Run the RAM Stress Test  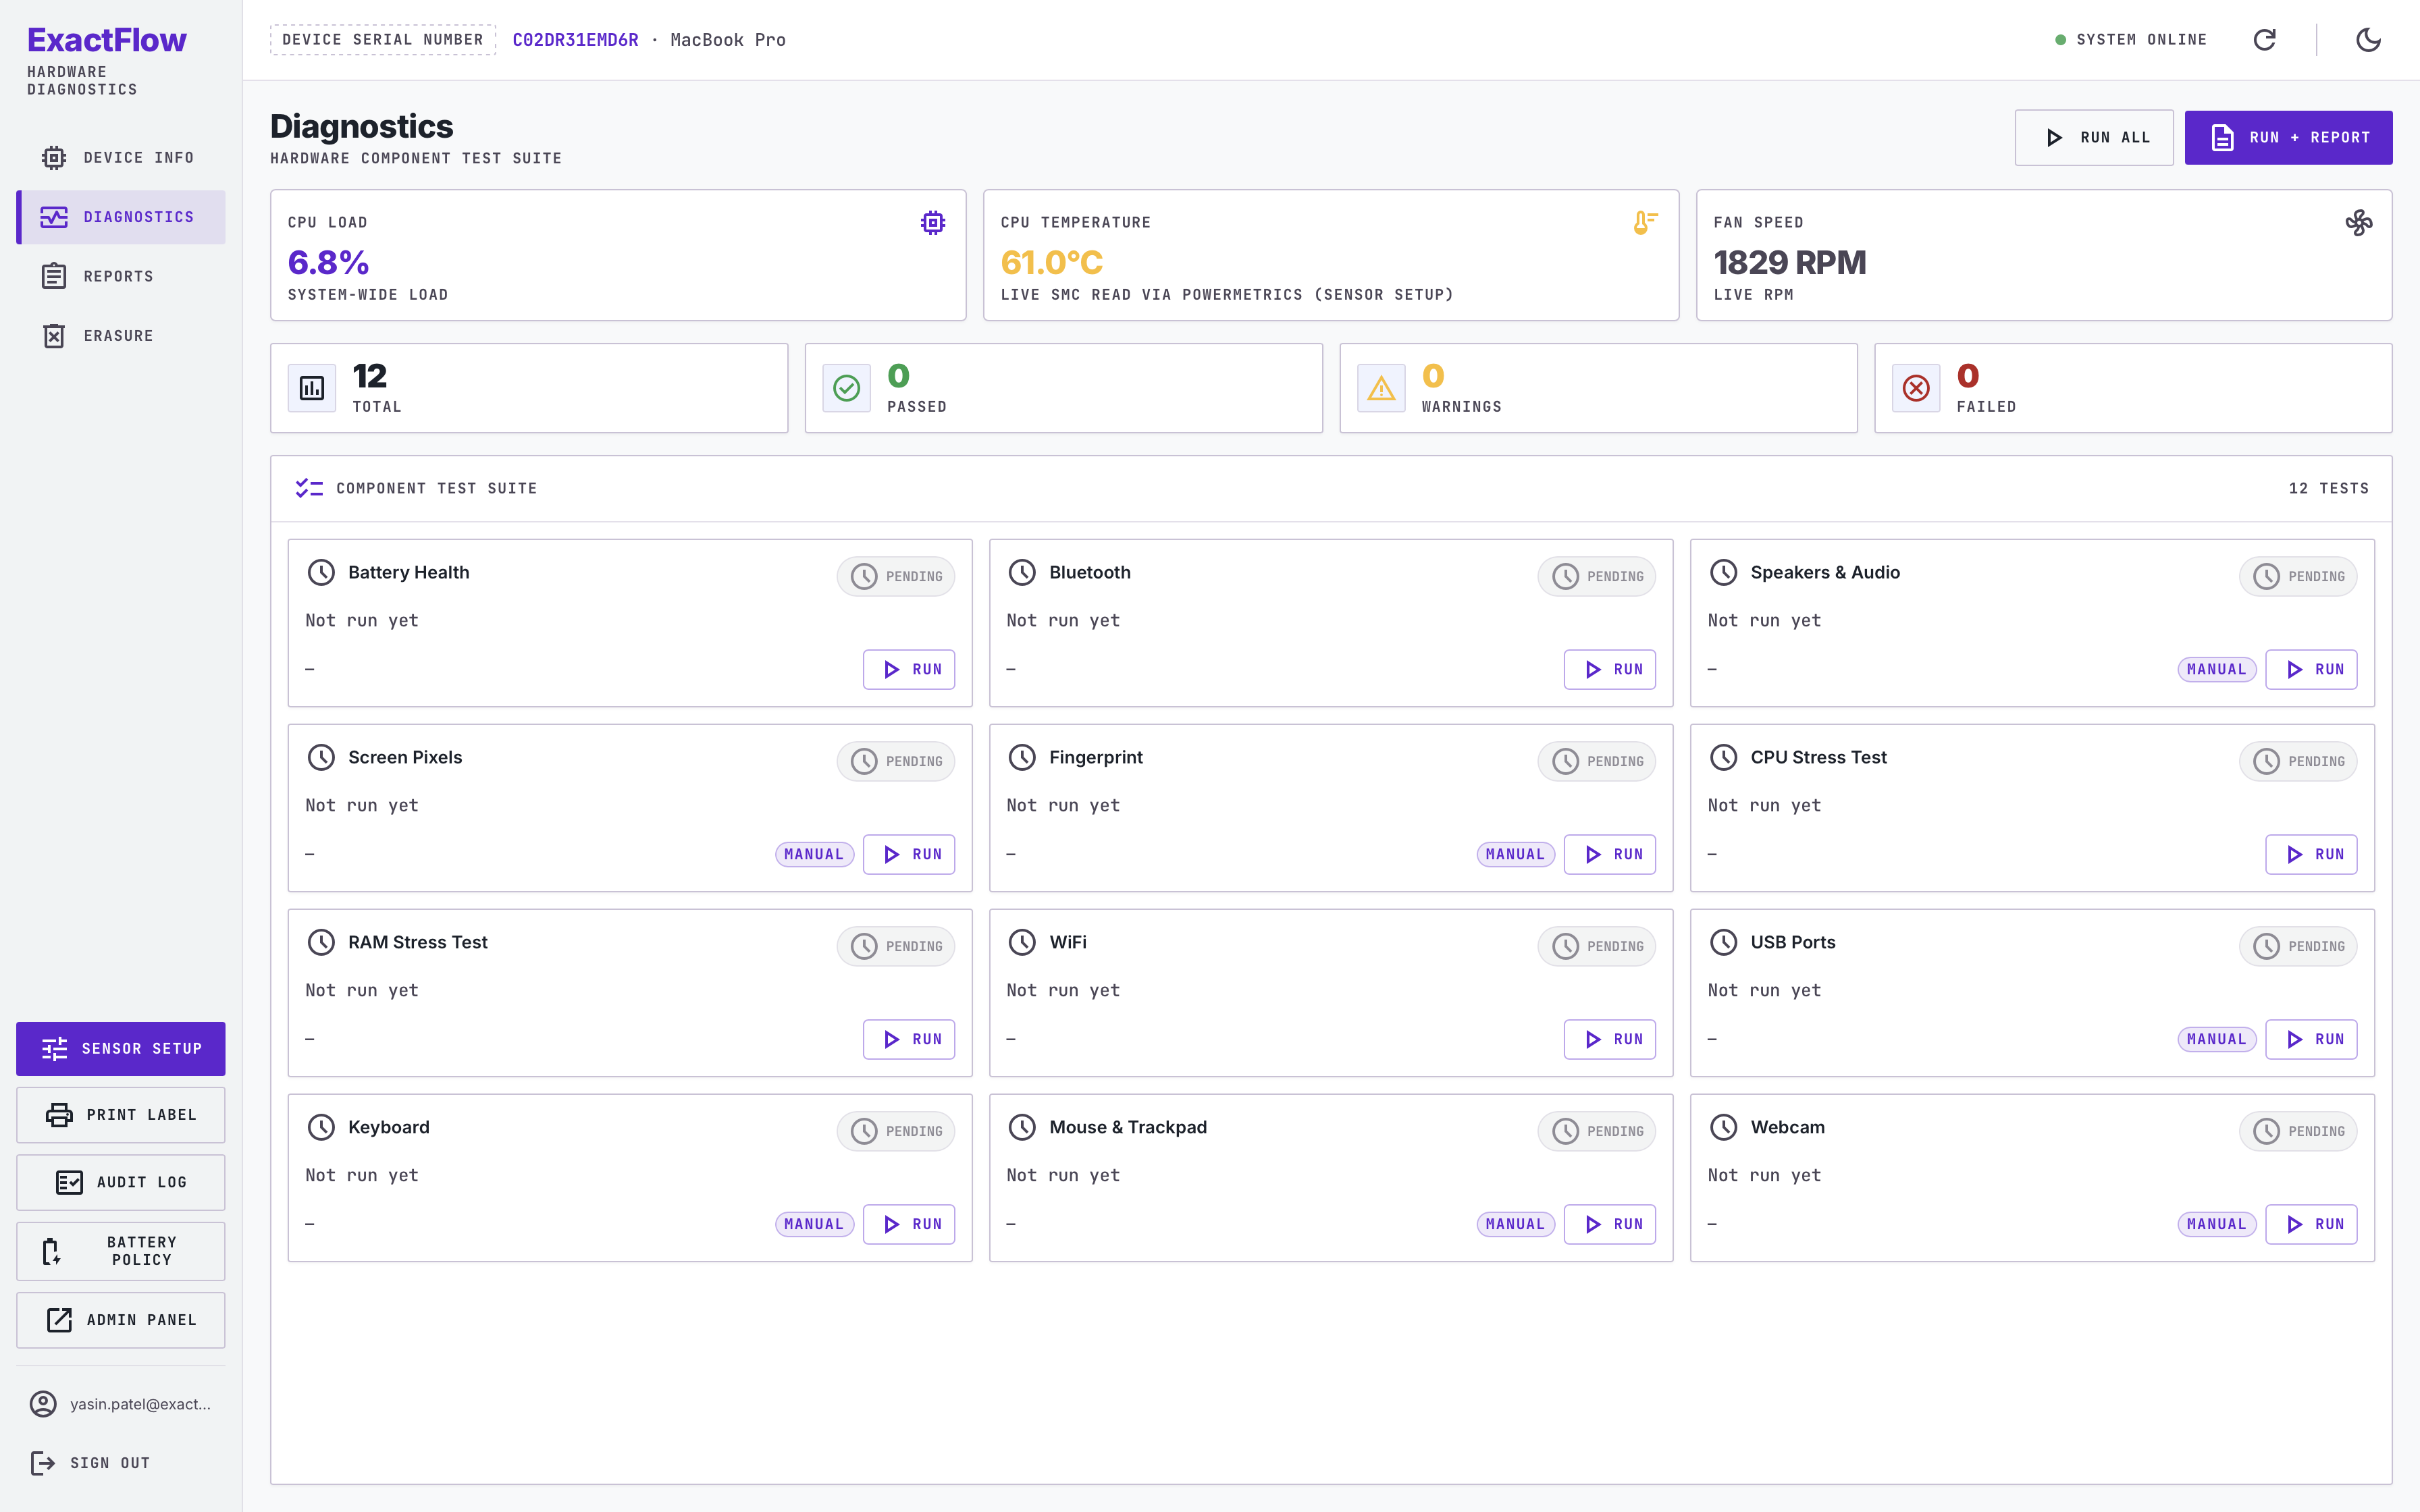[x=909, y=1039]
